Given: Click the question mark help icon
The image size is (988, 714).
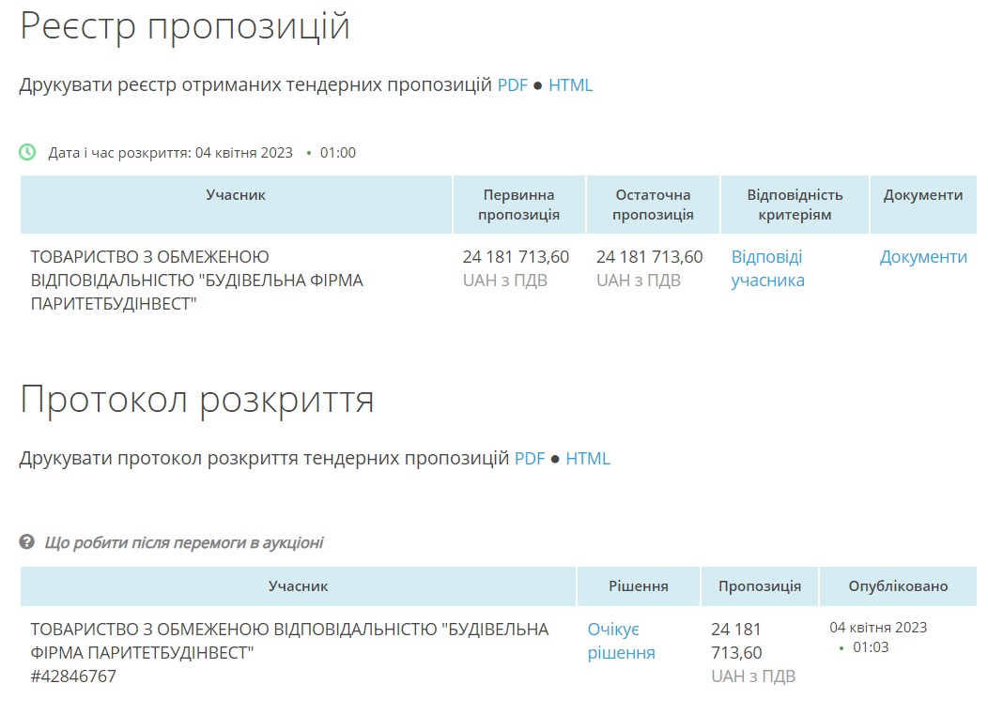Looking at the screenshot, I should [x=27, y=542].
